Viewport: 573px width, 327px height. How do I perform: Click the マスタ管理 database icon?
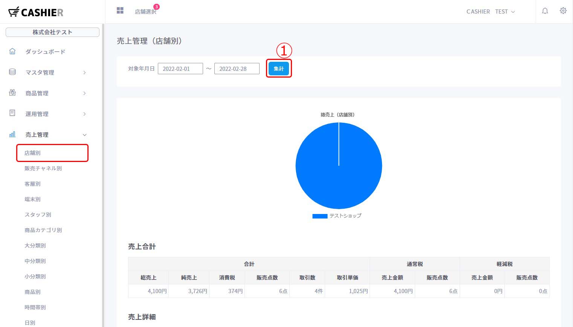(x=12, y=72)
